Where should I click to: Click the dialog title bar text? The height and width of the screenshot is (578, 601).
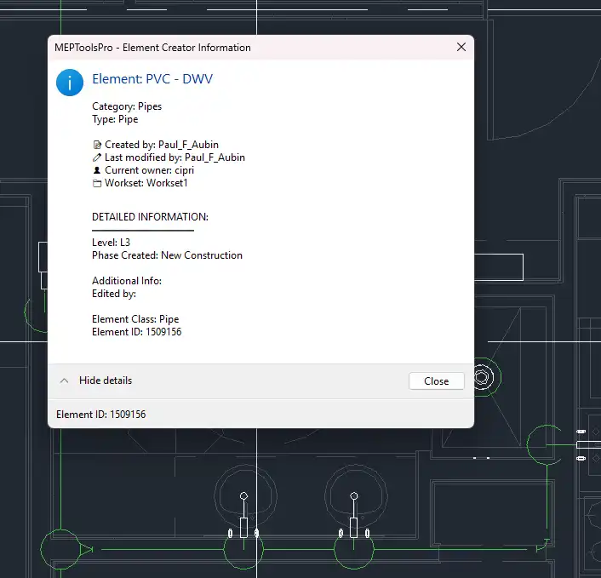pyautogui.click(x=152, y=48)
